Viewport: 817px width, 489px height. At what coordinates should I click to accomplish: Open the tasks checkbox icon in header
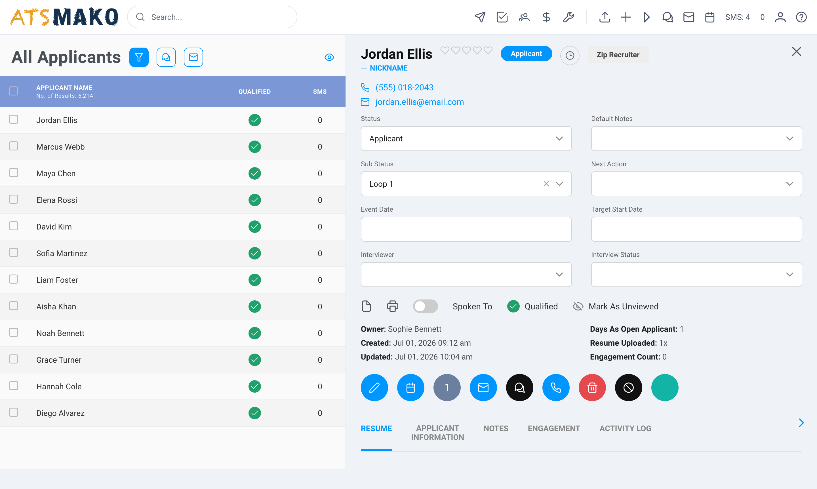[x=502, y=17]
